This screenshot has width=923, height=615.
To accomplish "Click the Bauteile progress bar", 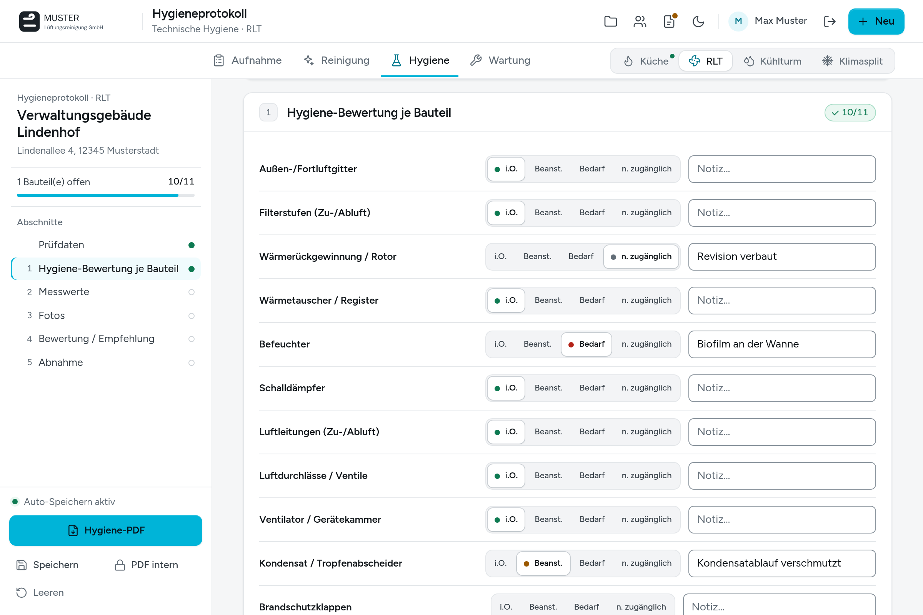I will [x=105, y=195].
